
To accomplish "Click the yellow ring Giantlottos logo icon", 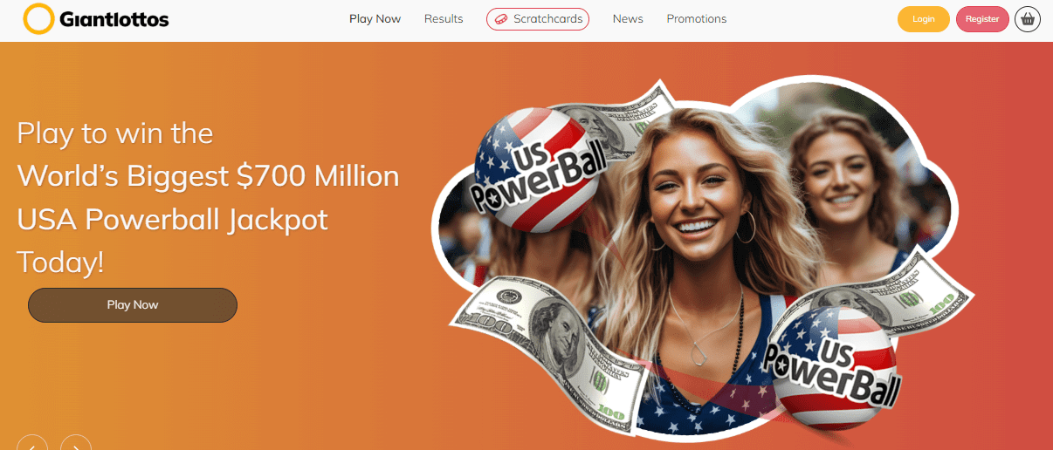I will [38, 18].
